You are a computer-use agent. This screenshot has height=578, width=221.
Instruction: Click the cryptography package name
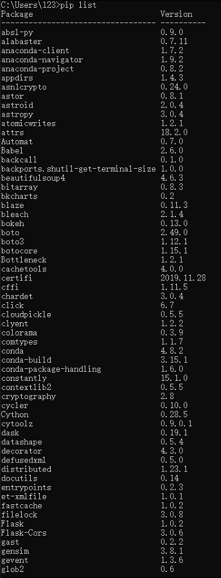[x=28, y=396]
